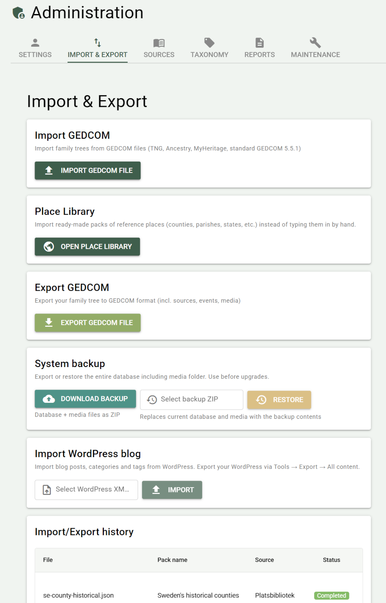Click the File column header

[x=48, y=560]
